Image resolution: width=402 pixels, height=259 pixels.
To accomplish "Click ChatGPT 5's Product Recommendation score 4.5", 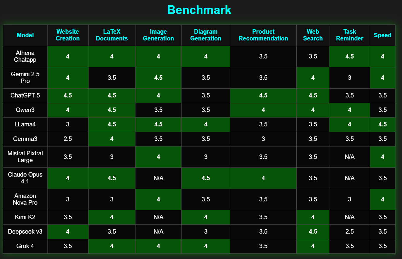I will pyautogui.click(x=263, y=96).
